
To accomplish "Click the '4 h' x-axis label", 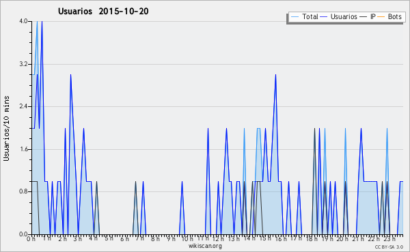I will point(93,238).
